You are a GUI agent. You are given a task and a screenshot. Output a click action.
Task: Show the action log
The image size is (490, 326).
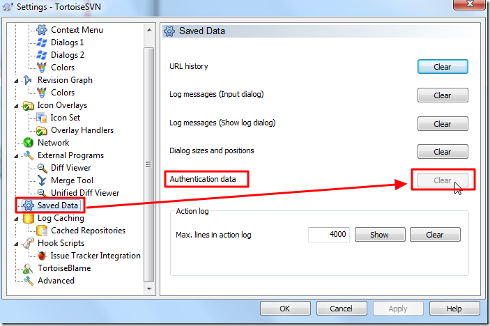click(x=380, y=235)
